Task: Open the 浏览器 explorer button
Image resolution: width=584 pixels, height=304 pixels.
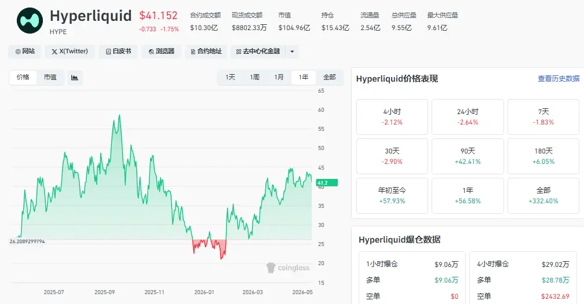Action: (x=162, y=52)
